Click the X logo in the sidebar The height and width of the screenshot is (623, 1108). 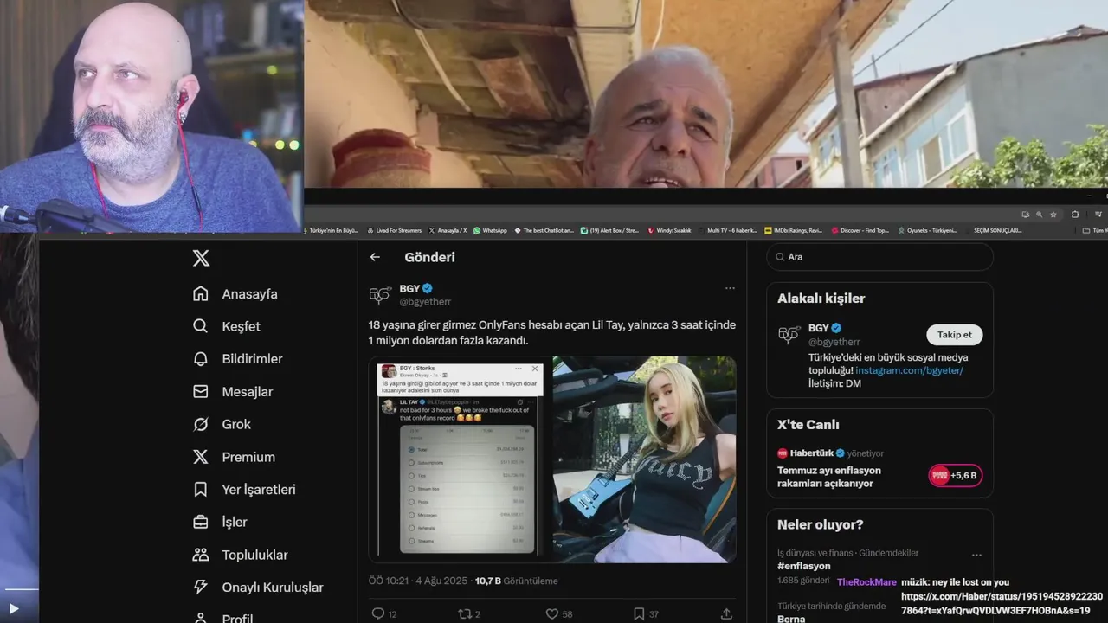point(201,258)
